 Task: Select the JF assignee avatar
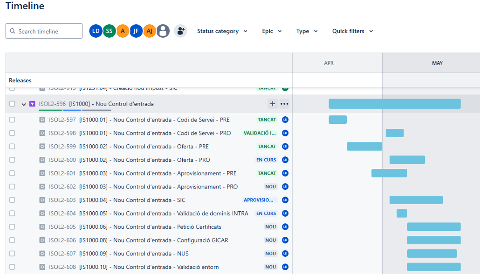pos(136,31)
